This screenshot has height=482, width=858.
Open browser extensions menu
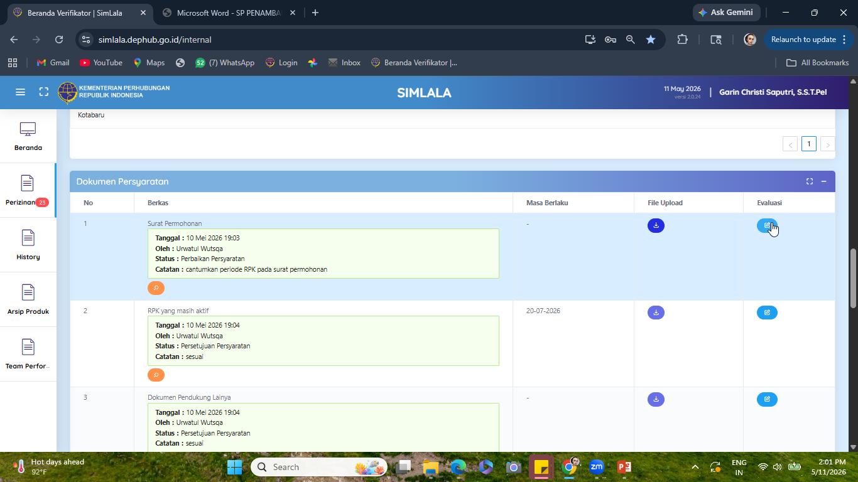point(682,40)
